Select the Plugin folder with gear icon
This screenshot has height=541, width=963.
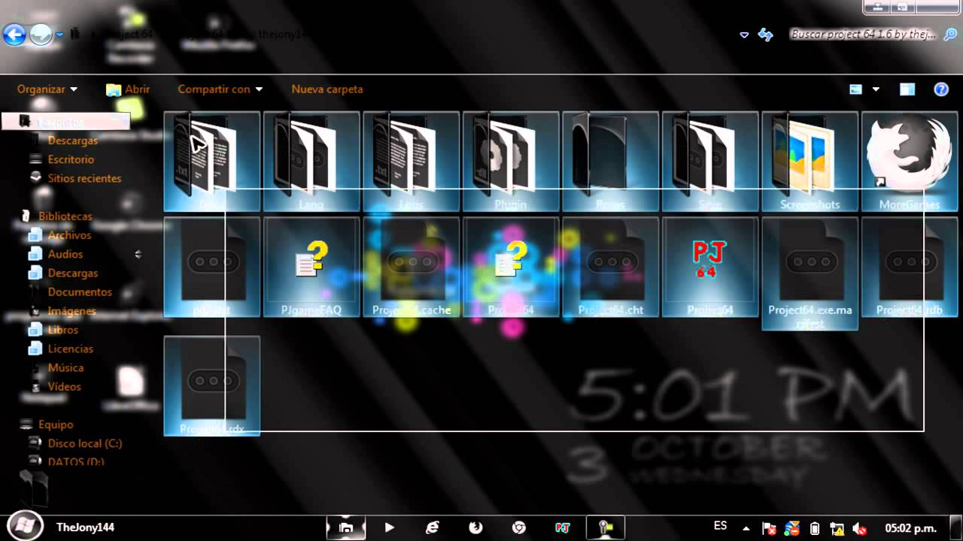click(511, 162)
